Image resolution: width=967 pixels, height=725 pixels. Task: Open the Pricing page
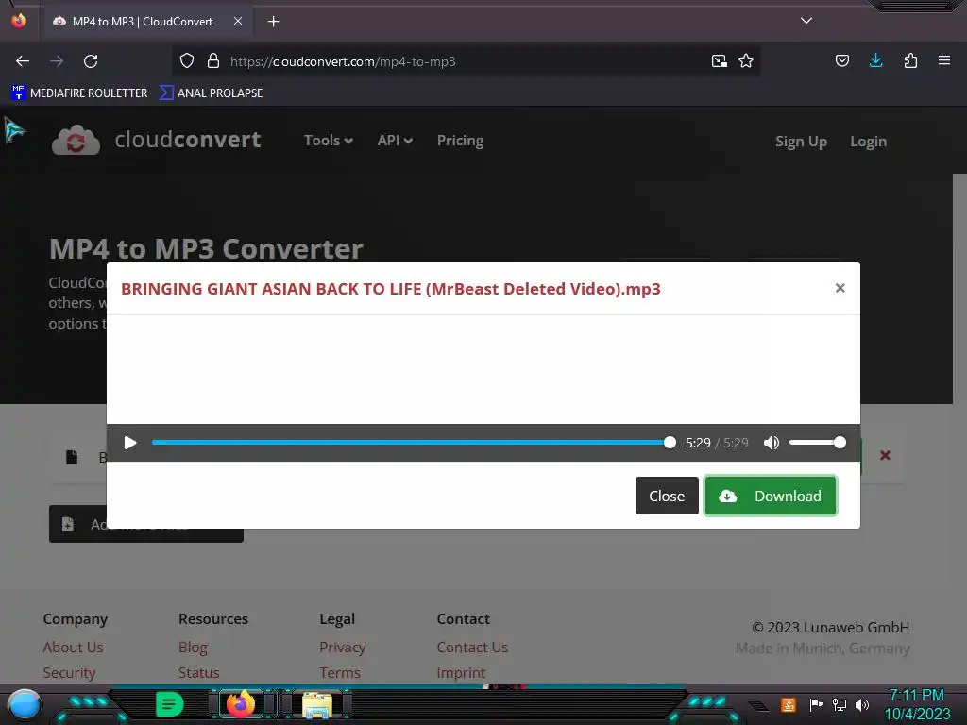[460, 141]
